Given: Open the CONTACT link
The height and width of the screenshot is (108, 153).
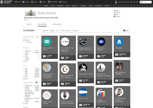Looking at the screenshot, I should (x=84, y=6).
